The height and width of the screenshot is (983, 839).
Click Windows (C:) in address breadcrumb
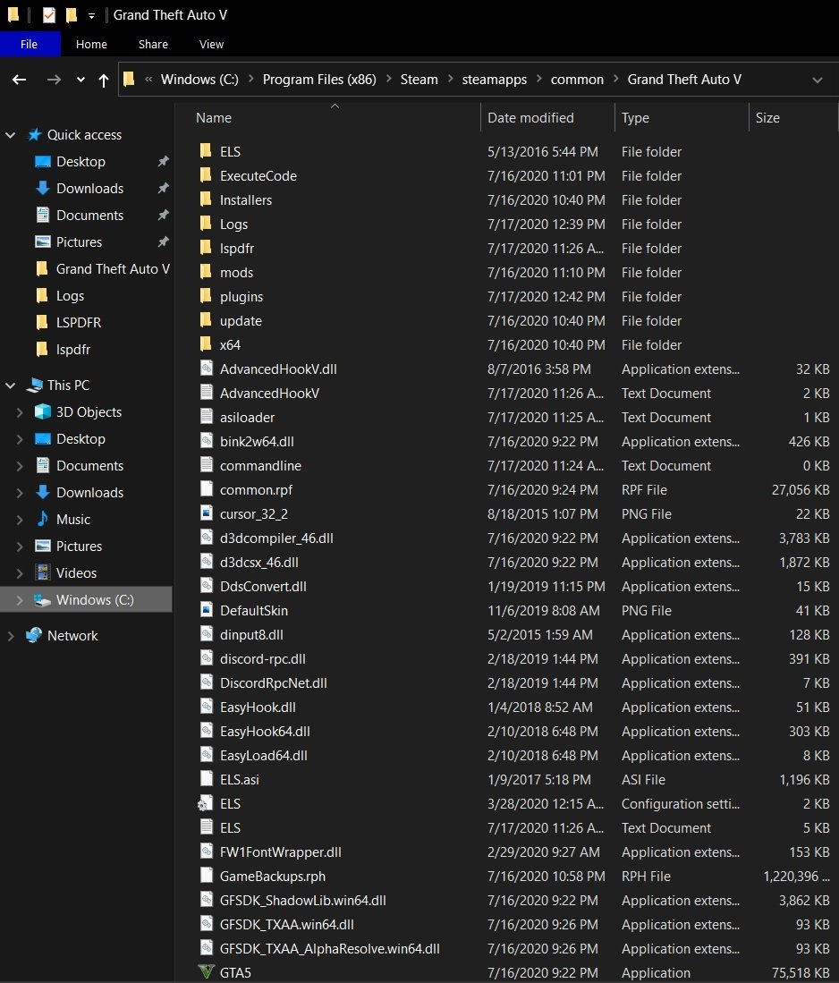[199, 80]
